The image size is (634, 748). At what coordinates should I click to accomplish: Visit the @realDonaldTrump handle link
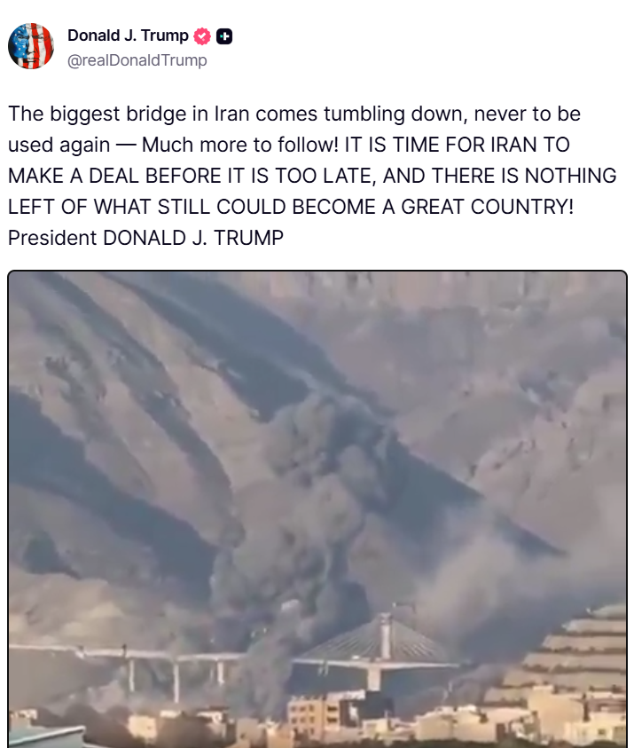click(x=137, y=60)
